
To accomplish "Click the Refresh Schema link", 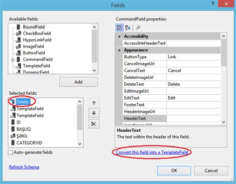I will [x=24, y=167].
